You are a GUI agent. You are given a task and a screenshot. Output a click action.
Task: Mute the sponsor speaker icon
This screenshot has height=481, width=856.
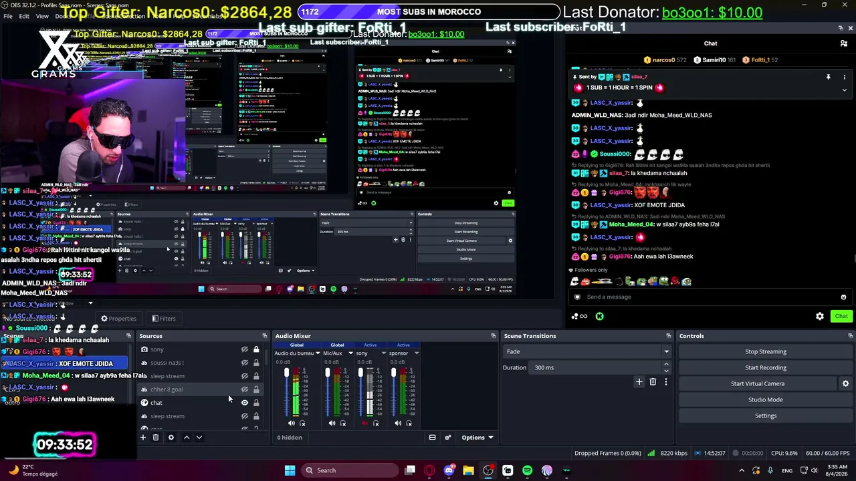point(398,423)
